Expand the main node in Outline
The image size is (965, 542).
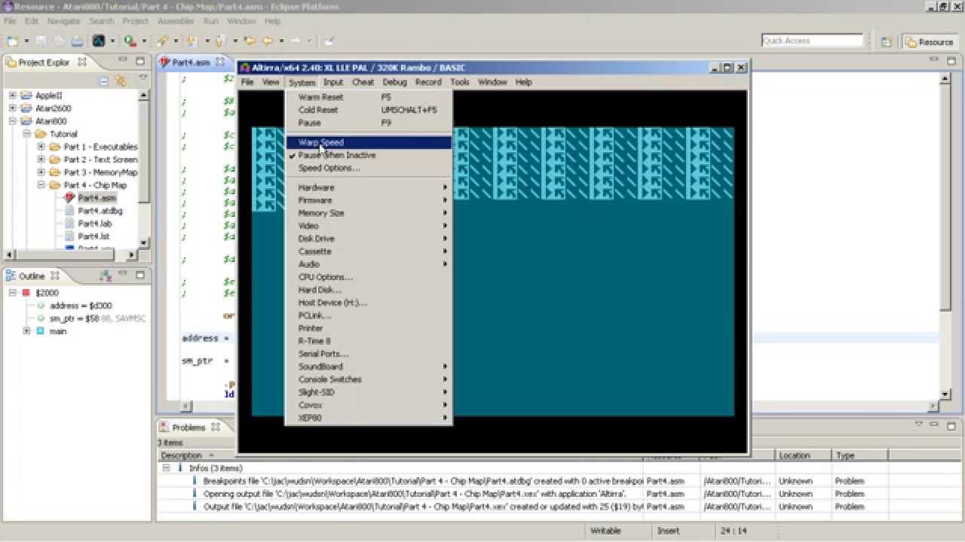point(26,331)
